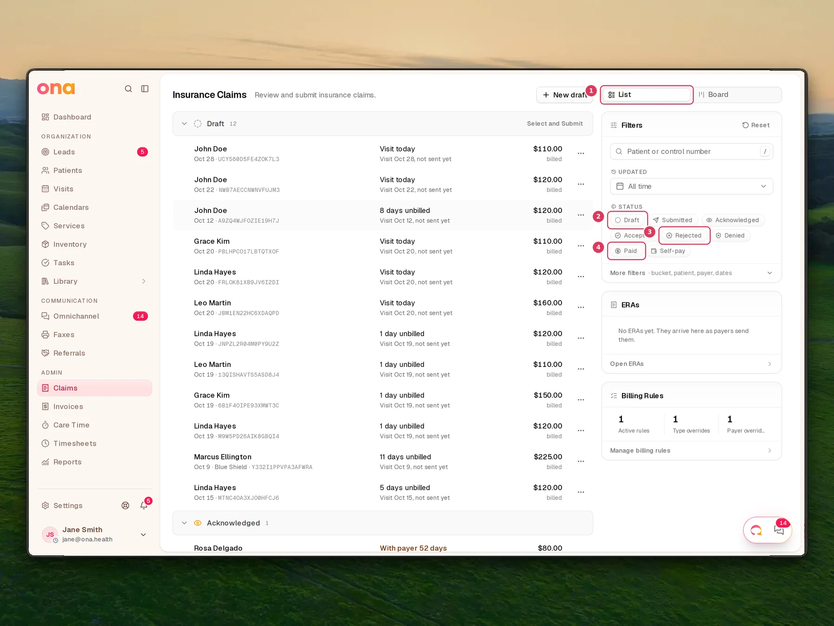Open row actions for Marcus Ellington claim
The width and height of the screenshot is (834, 626).
[x=581, y=461]
